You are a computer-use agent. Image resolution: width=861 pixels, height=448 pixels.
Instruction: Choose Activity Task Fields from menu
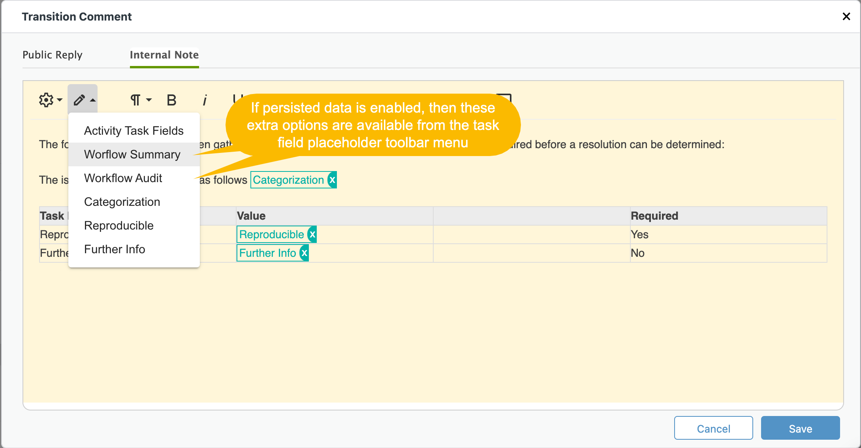(134, 131)
